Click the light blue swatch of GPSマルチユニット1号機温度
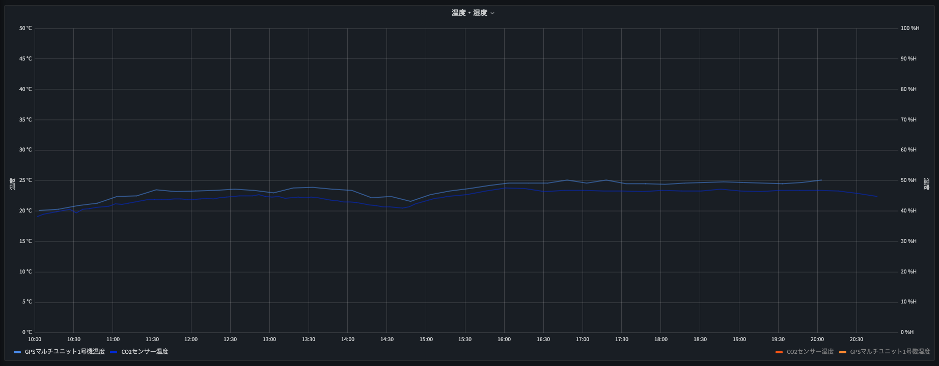 pos(17,352)
